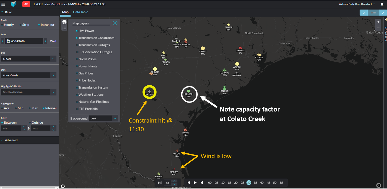Open the hamburger navigation menu
Image resolution: width=387 pixels, height=189 pixels.
[x=3, y=4]
